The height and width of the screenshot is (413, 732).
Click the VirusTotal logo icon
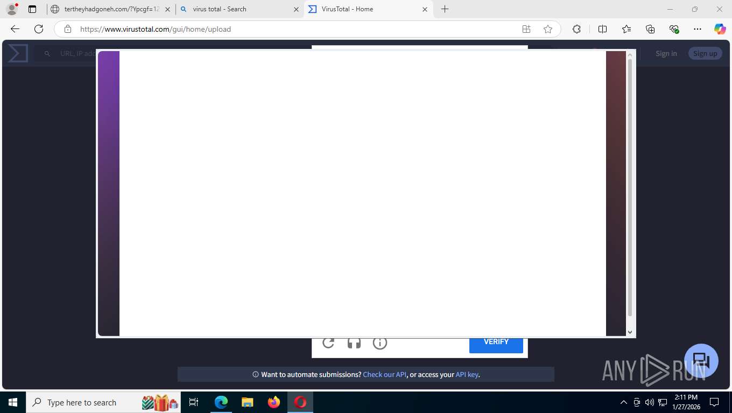[18, 53]
